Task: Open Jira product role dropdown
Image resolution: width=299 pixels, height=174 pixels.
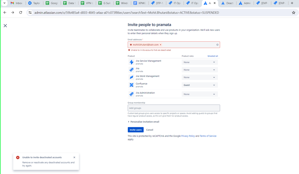Action: 200,70
